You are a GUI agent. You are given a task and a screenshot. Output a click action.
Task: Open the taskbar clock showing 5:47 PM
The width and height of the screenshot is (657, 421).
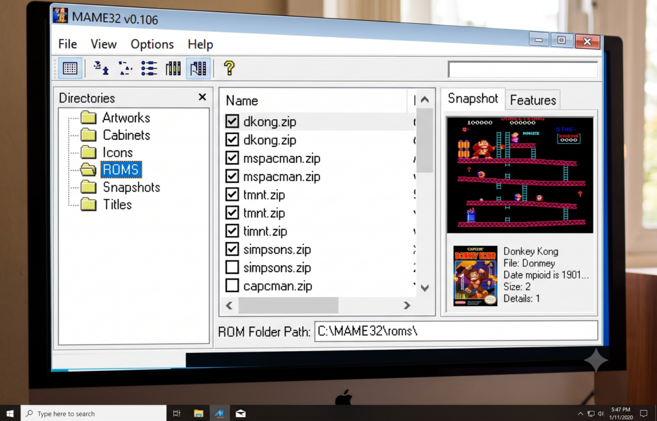tap(621, 413)
